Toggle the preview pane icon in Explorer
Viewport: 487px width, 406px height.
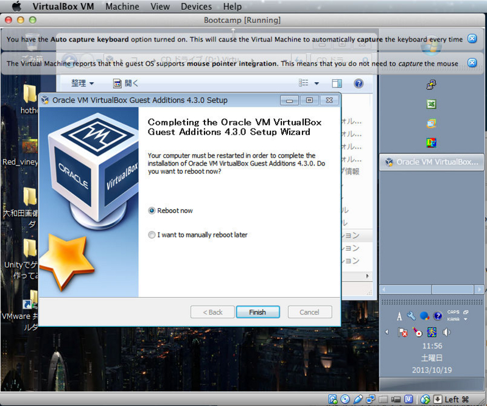[x=337, y=83]
